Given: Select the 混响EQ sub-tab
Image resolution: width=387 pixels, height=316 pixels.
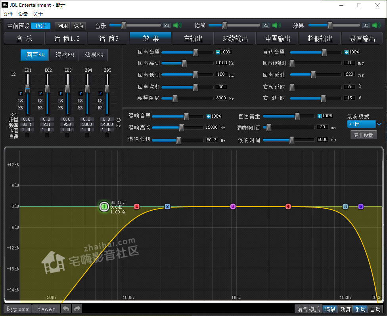Looking at the screenshot, I should pyautogui.click(x=64, y=55).
